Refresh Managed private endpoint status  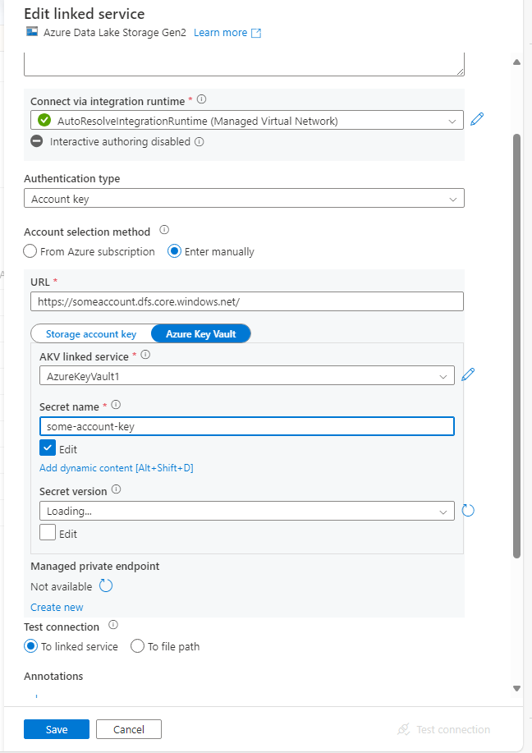pyautogui.click(x=106, y=586)
